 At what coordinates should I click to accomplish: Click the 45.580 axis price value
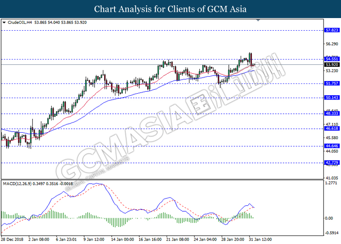[332, 138]
